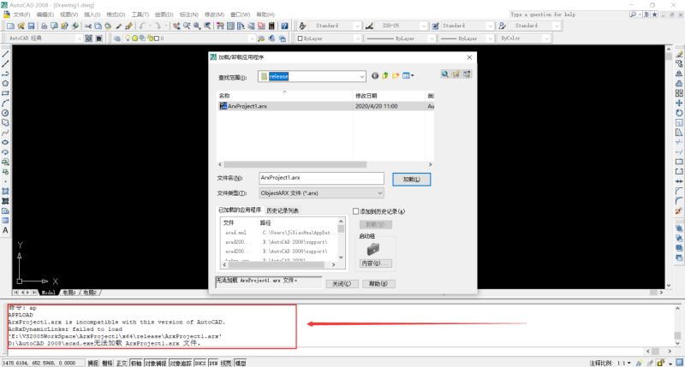The width and height of the screenshot is (685, 367).
Task: Toggle DYN dynamic input in status bar
Action: pos(213,363)
